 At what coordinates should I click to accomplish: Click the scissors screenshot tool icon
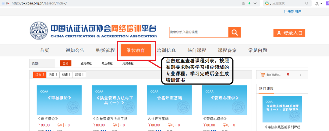[x=317, y=3]
